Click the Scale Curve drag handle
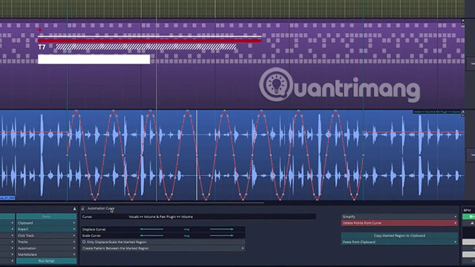This screenshot has height=267, width=475. [186, 236]
